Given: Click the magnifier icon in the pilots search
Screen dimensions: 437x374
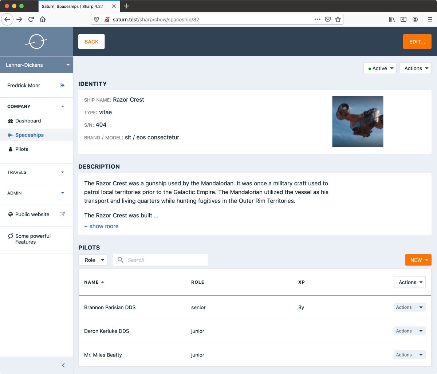Looking at the screenshot, I should (x=120, y=260).
